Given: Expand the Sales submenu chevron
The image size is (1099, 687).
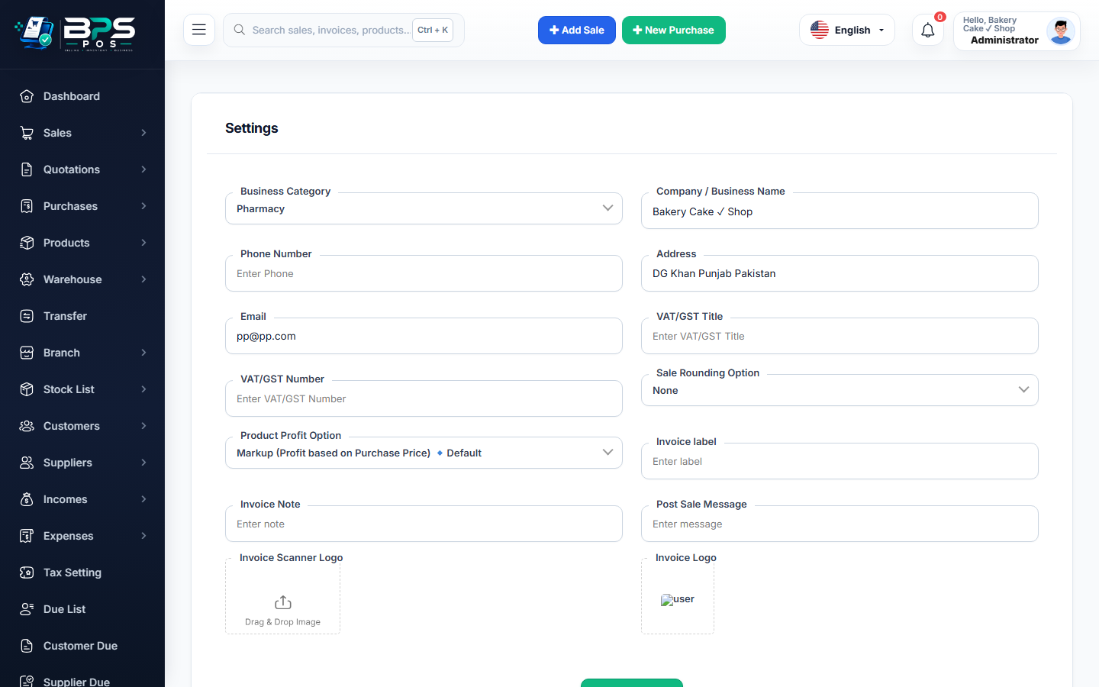Looking at the screenshot, I should (x=143, y=133).
